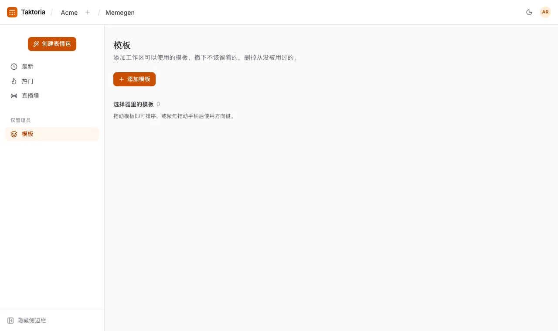Click the Taktoria logo icon
558x331 pixels.
tap(12, 12)
